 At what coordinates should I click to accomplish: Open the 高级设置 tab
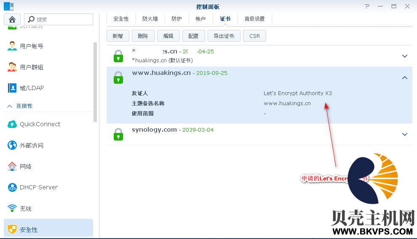click(x=254, y=19)
